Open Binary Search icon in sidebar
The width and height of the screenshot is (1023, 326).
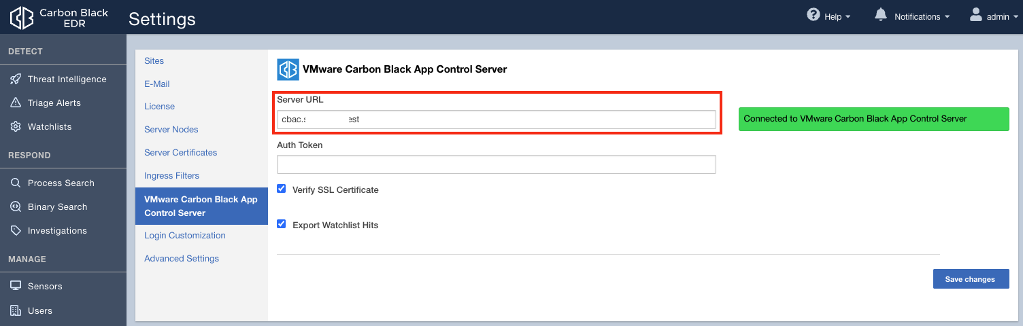[16, 207]
